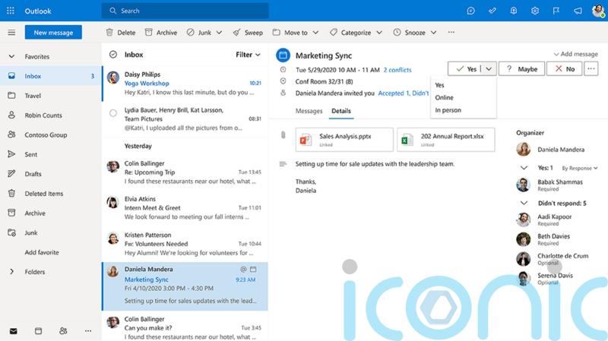
Task: Select the checkbox circle on Team Pictures email
Action: tap(112, 113)
